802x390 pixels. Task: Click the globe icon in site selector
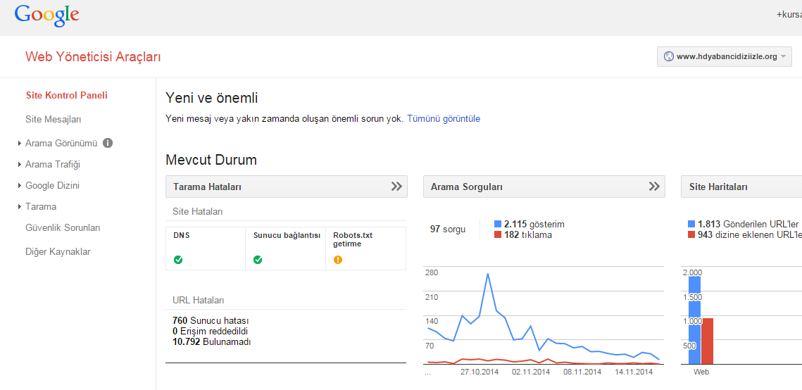pos(668,57)
